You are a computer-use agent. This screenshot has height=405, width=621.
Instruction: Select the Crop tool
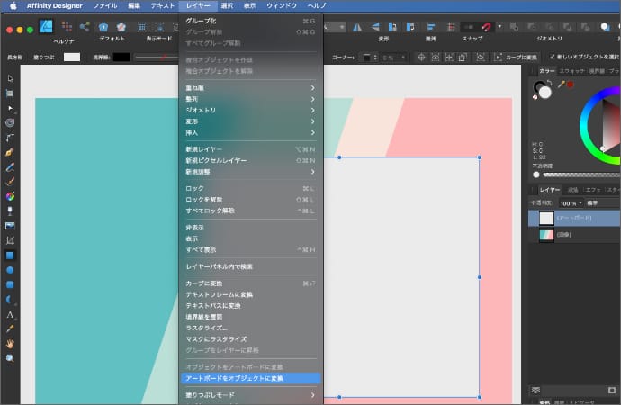[10, 241]
